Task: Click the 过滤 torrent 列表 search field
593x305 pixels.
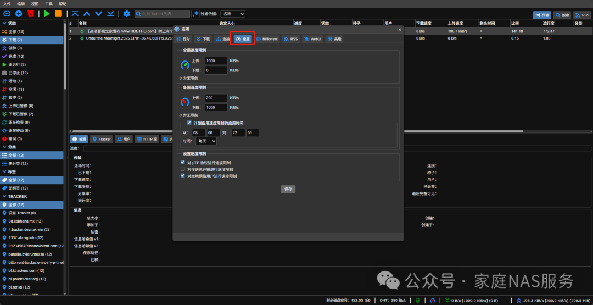Action: tap(162, 14)
